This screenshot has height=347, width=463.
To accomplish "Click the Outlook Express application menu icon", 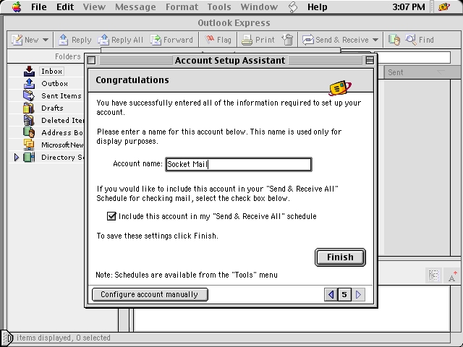I will (445, 7).
